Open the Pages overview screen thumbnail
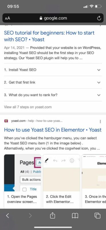This screenshot has width=106, height=230. click(23, 181)
